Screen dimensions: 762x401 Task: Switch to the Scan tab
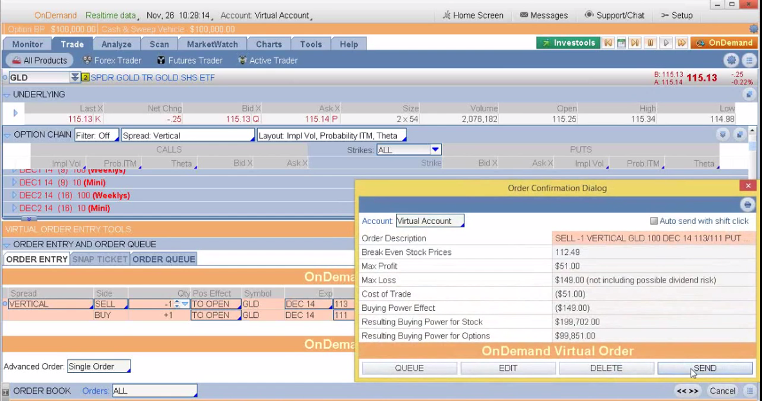pyautogui.click(x=159, y=44)
